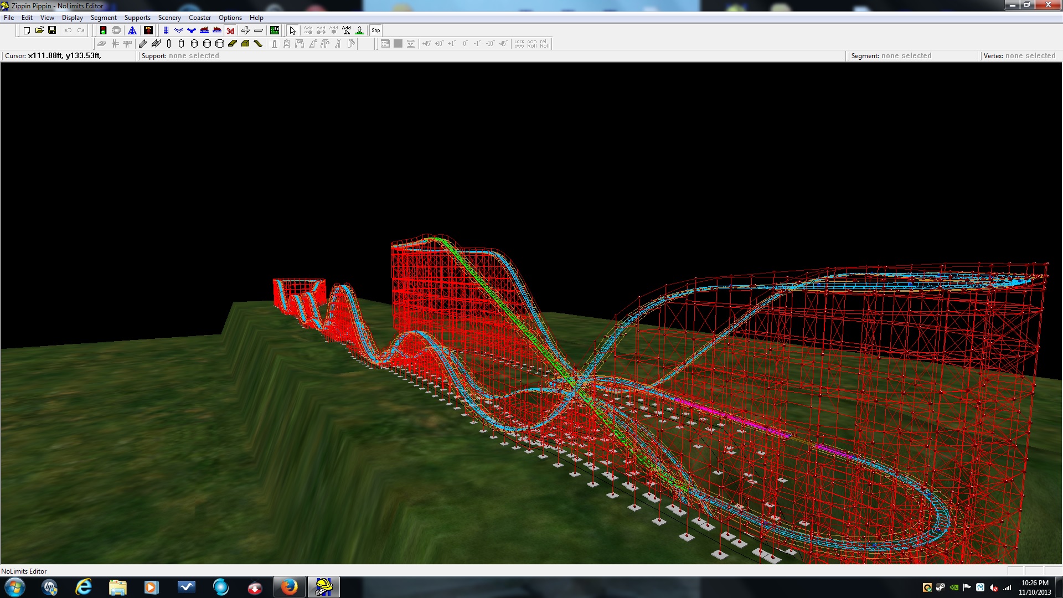This screenshot has width=1063, height=598.
Task: Click the green terrain height tool
Action: tap(359, 30)
